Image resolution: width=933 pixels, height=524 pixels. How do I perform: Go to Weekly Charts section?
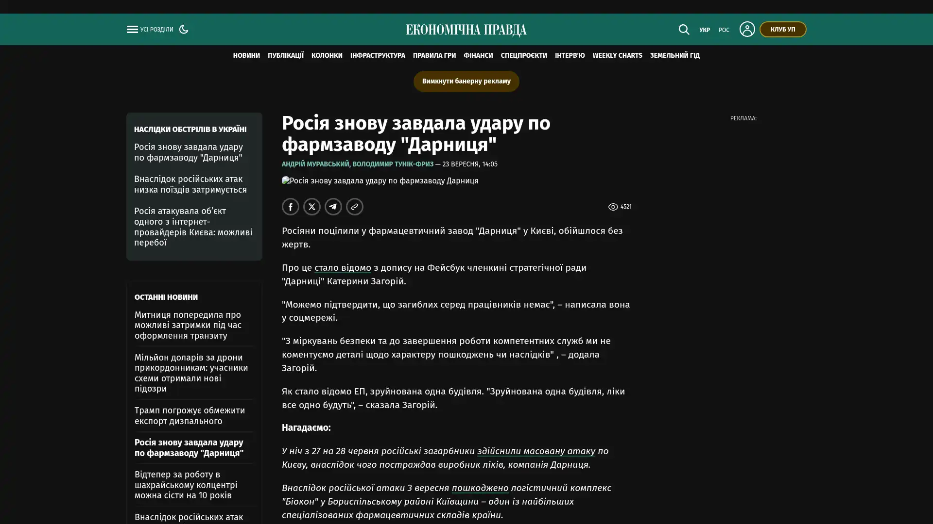tap(617, 55)
